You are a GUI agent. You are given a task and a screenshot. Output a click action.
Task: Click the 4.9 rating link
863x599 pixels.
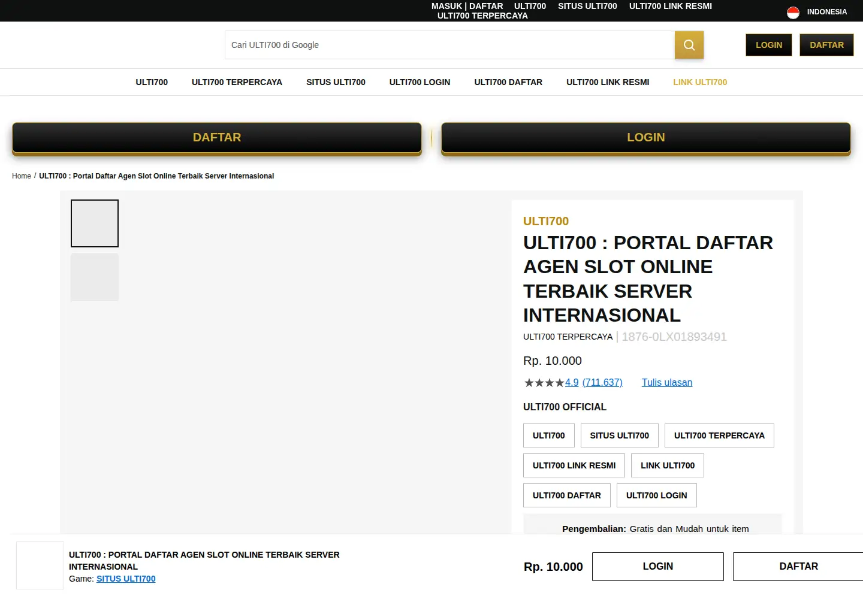(572, 383)
